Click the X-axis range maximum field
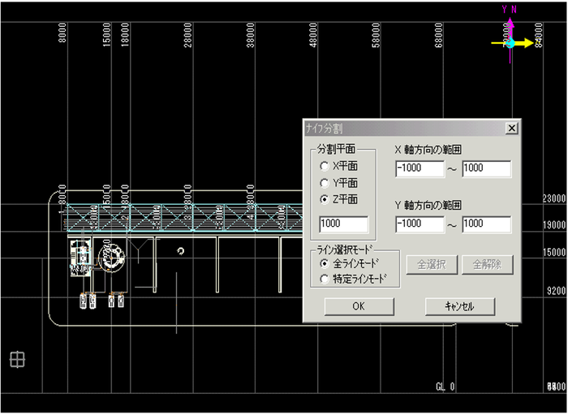Viewport: 568px width, 414px height. pos(486,169)
